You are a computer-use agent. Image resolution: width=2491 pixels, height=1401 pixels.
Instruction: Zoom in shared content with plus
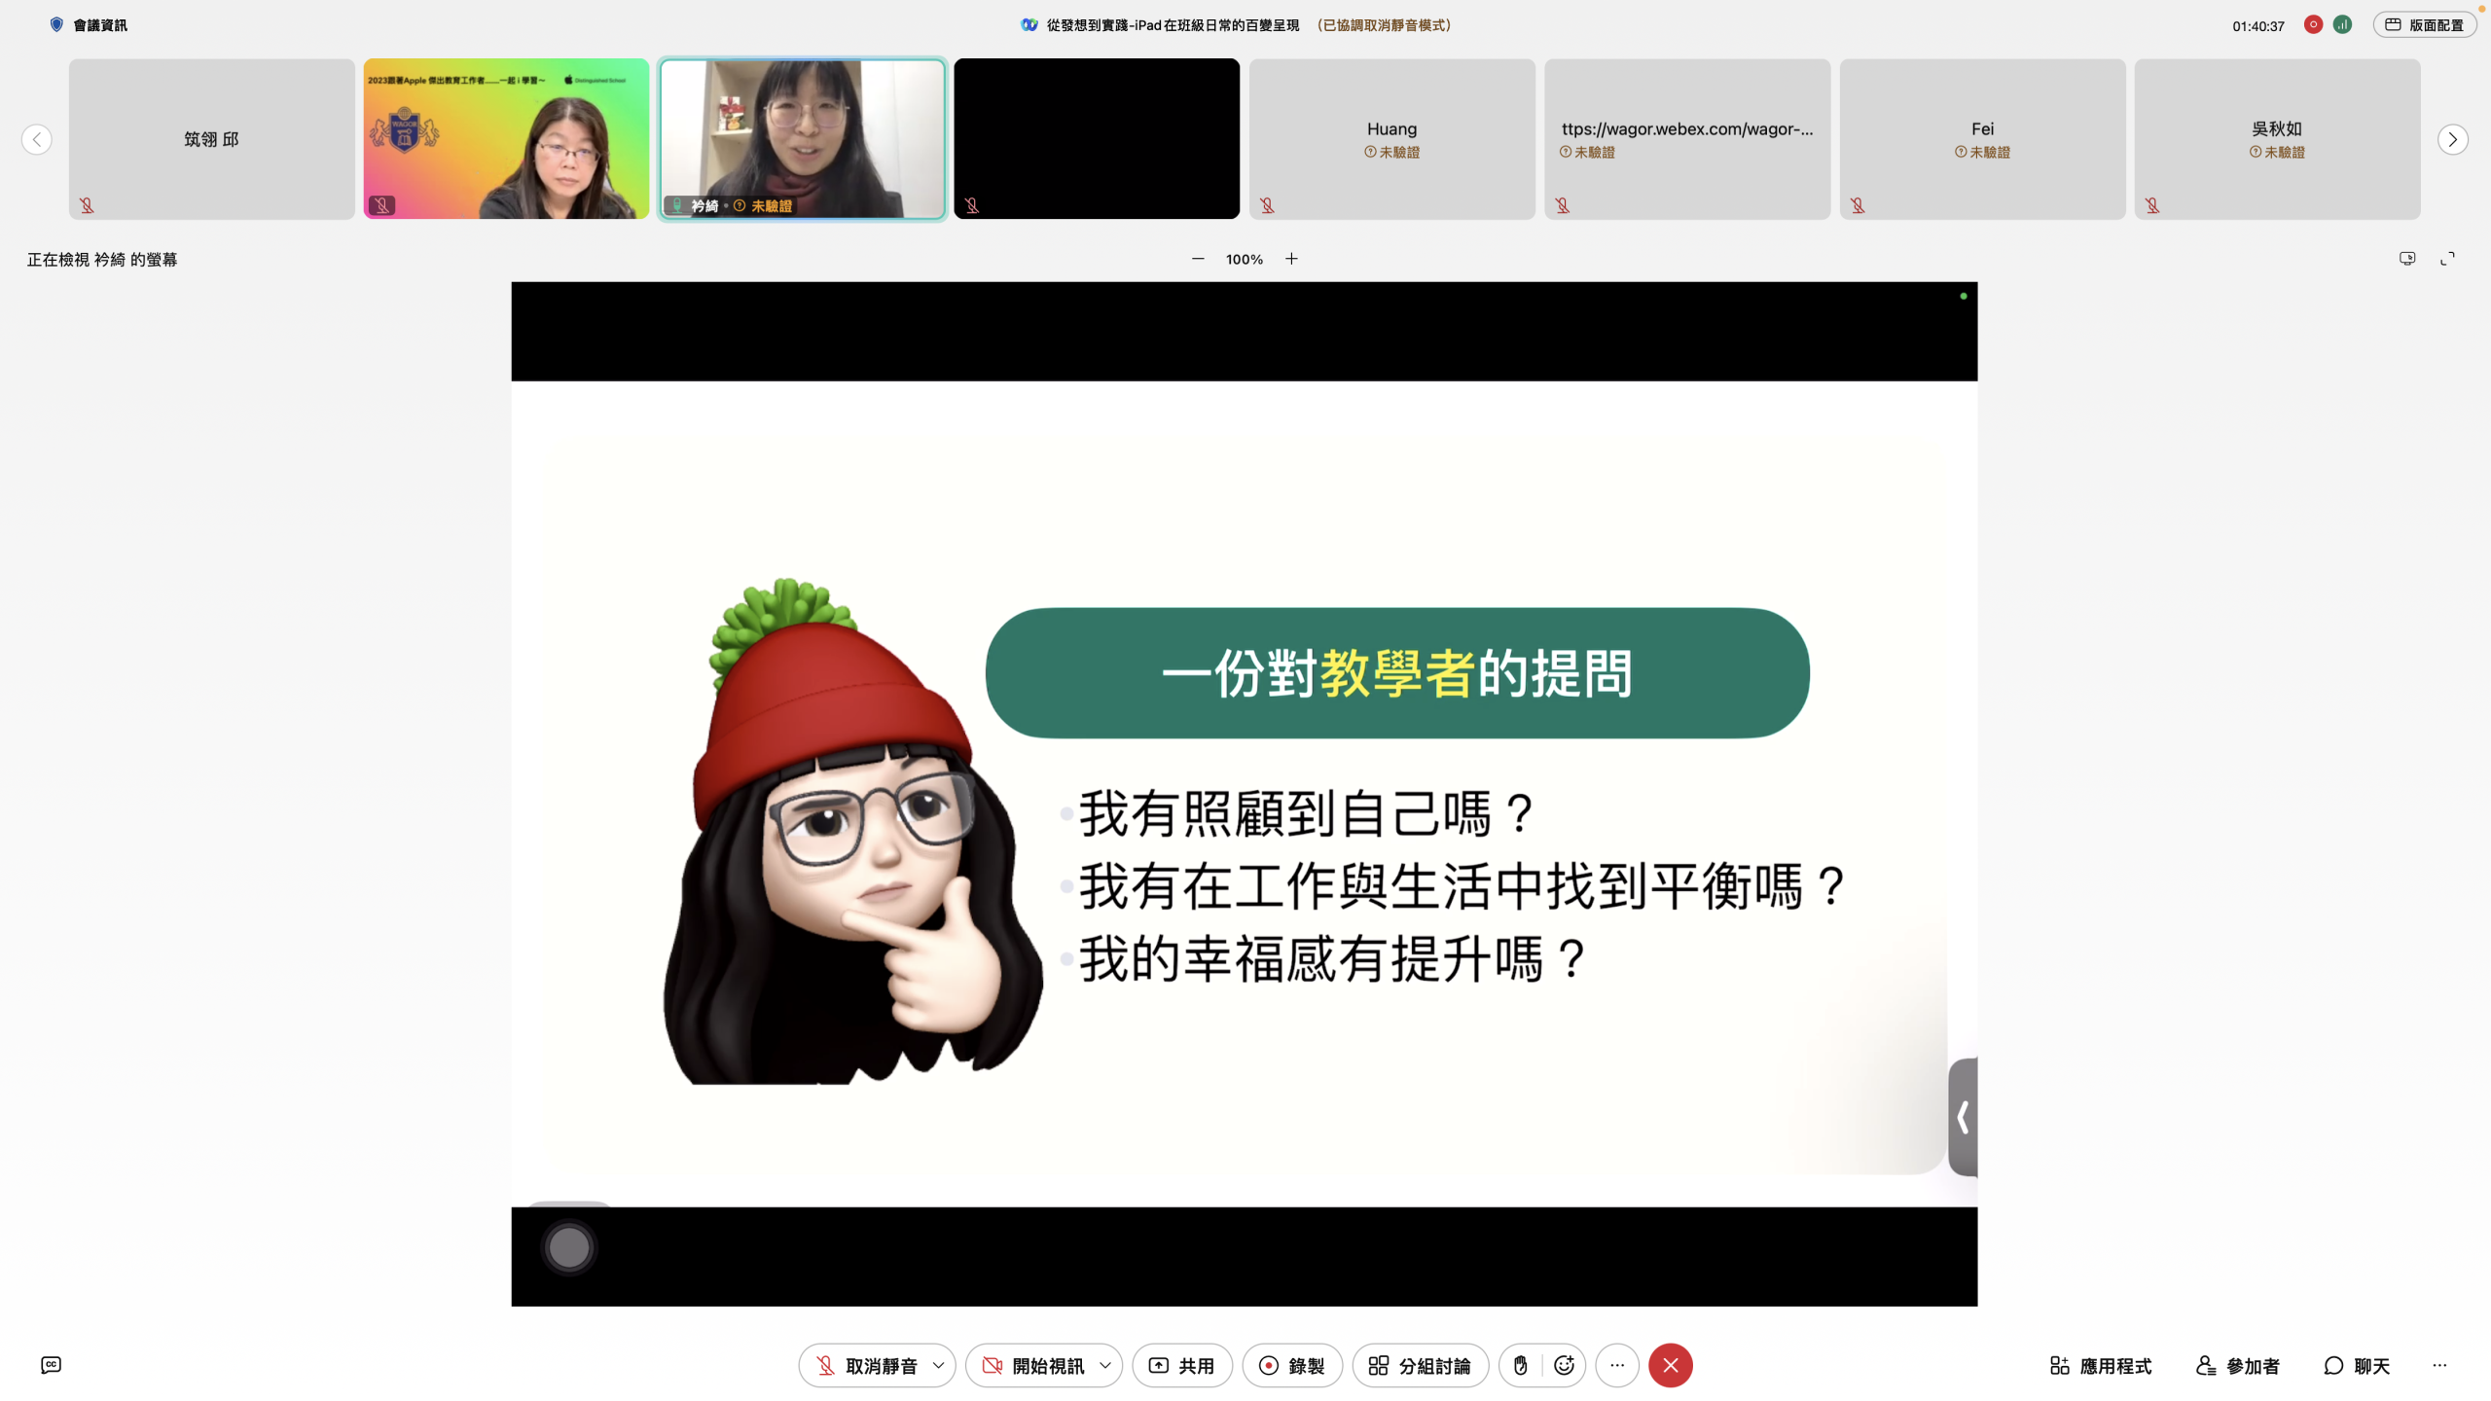1291,259
